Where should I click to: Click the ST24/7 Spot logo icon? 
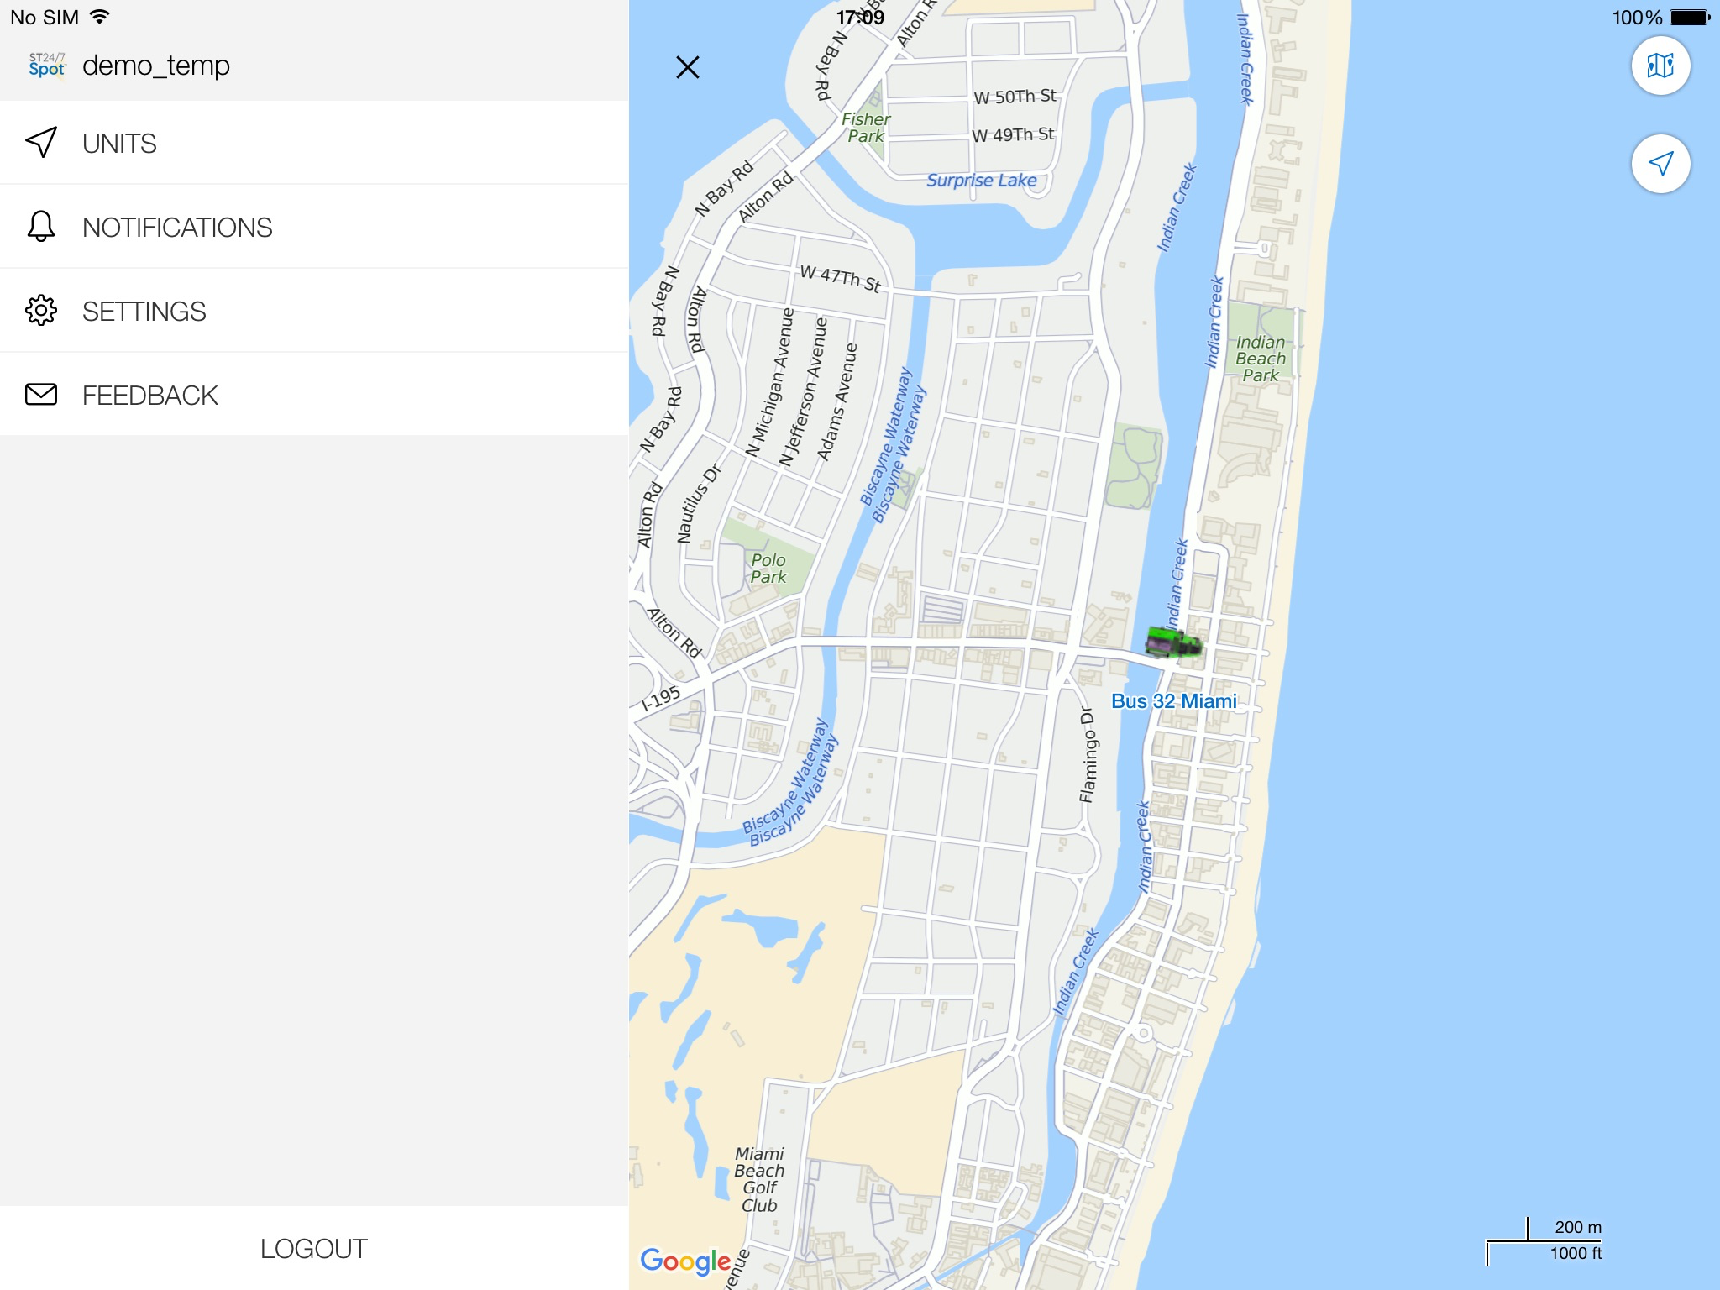(x=47, y=65)
